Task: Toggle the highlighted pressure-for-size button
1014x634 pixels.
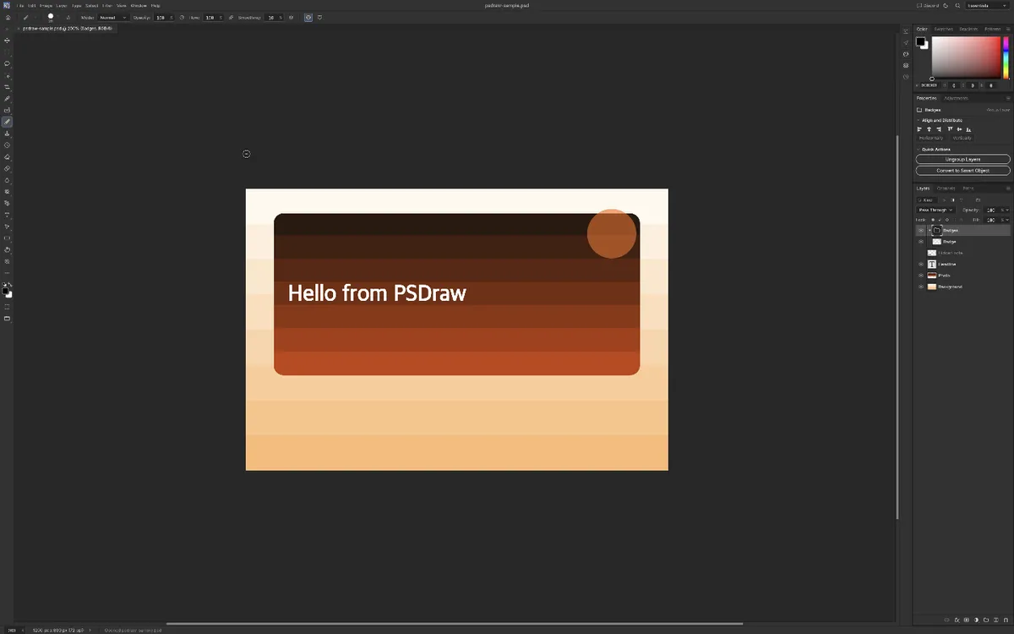Action: click(x=308, y=17)
